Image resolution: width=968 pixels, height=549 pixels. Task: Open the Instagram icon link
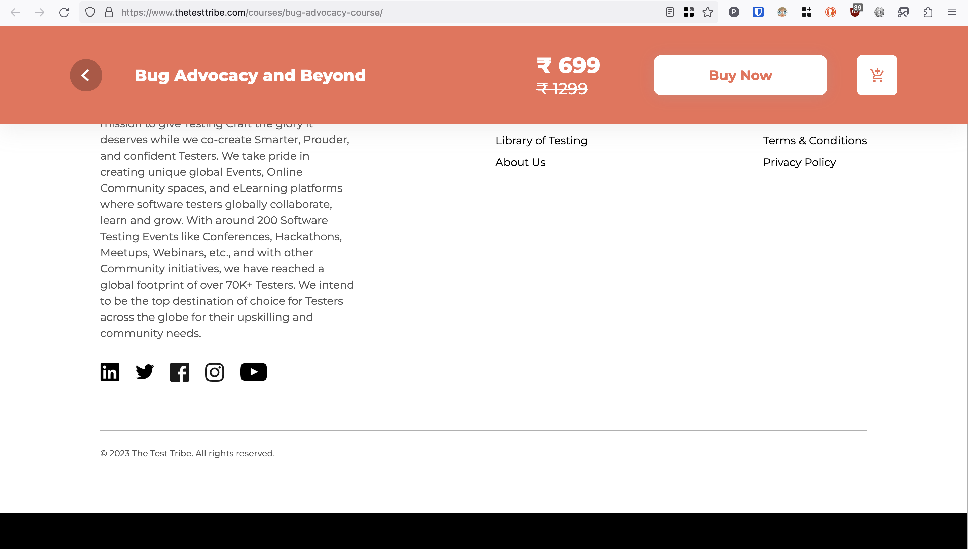[214, 372]
